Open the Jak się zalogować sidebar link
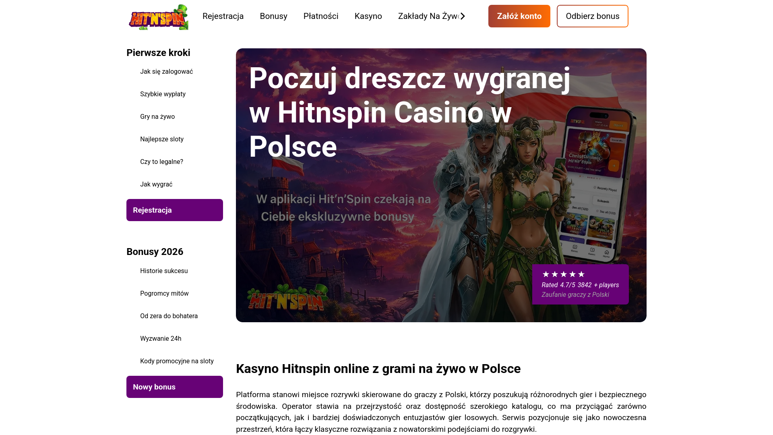 click(166, 72)
